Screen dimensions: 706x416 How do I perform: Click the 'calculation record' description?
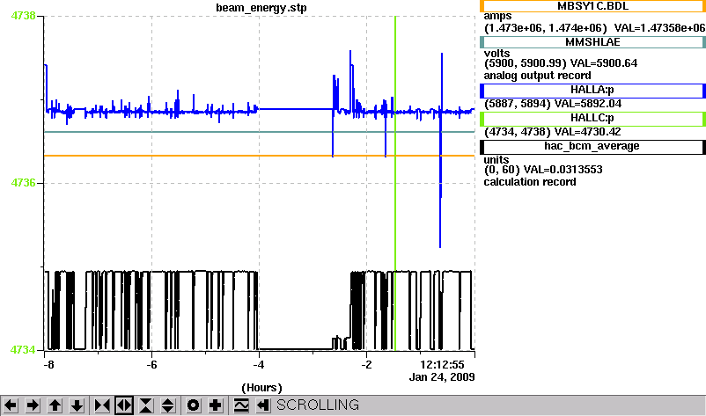click(x=530, y=182)
